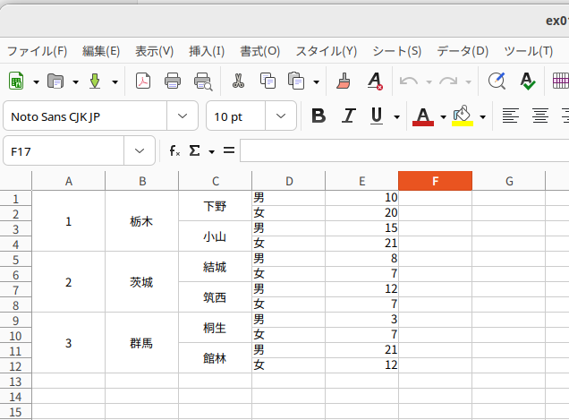Open underline style dropdown arrow
569x420 pixels.
click(x=397, y=117)
